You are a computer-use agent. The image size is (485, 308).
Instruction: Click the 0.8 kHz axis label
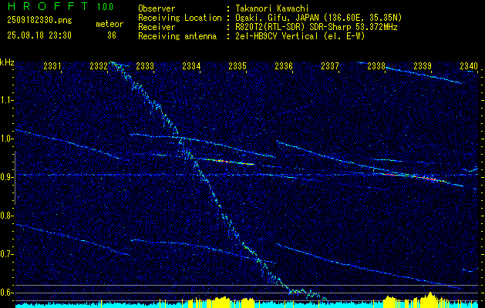tap(7, 216)
